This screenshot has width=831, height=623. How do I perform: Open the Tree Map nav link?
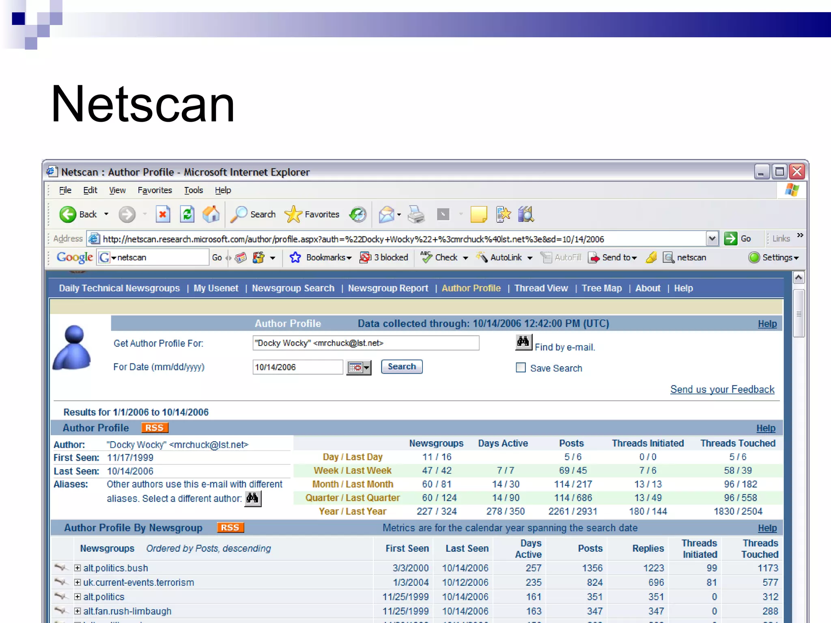(601, 288)
